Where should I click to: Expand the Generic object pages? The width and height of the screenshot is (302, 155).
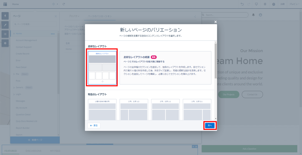click(14, 88)
